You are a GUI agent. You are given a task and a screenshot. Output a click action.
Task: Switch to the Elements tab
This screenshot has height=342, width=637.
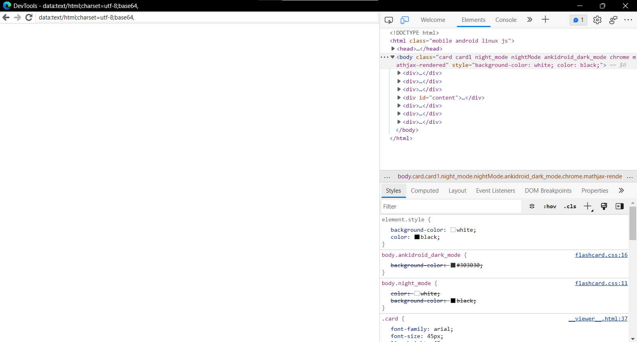[x=473, y=20]
